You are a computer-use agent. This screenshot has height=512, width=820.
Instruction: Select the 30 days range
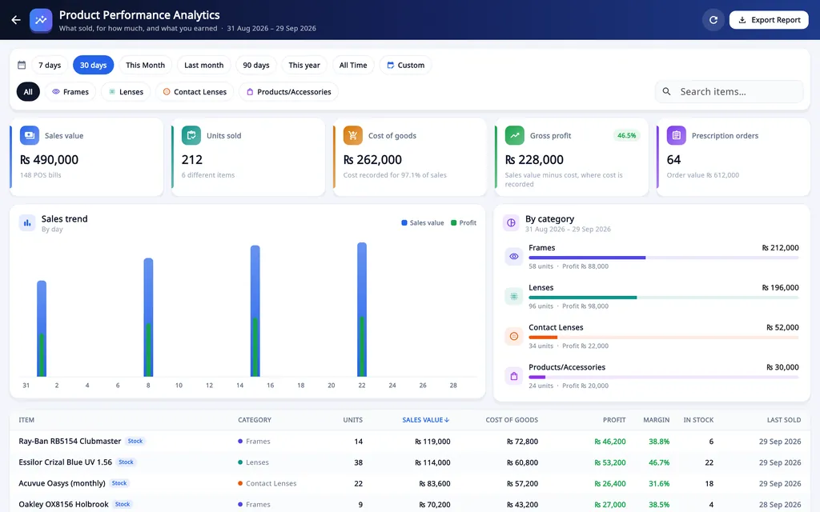93,65
